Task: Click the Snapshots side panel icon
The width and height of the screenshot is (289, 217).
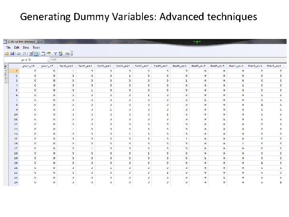Action: [x=6, y=67]
